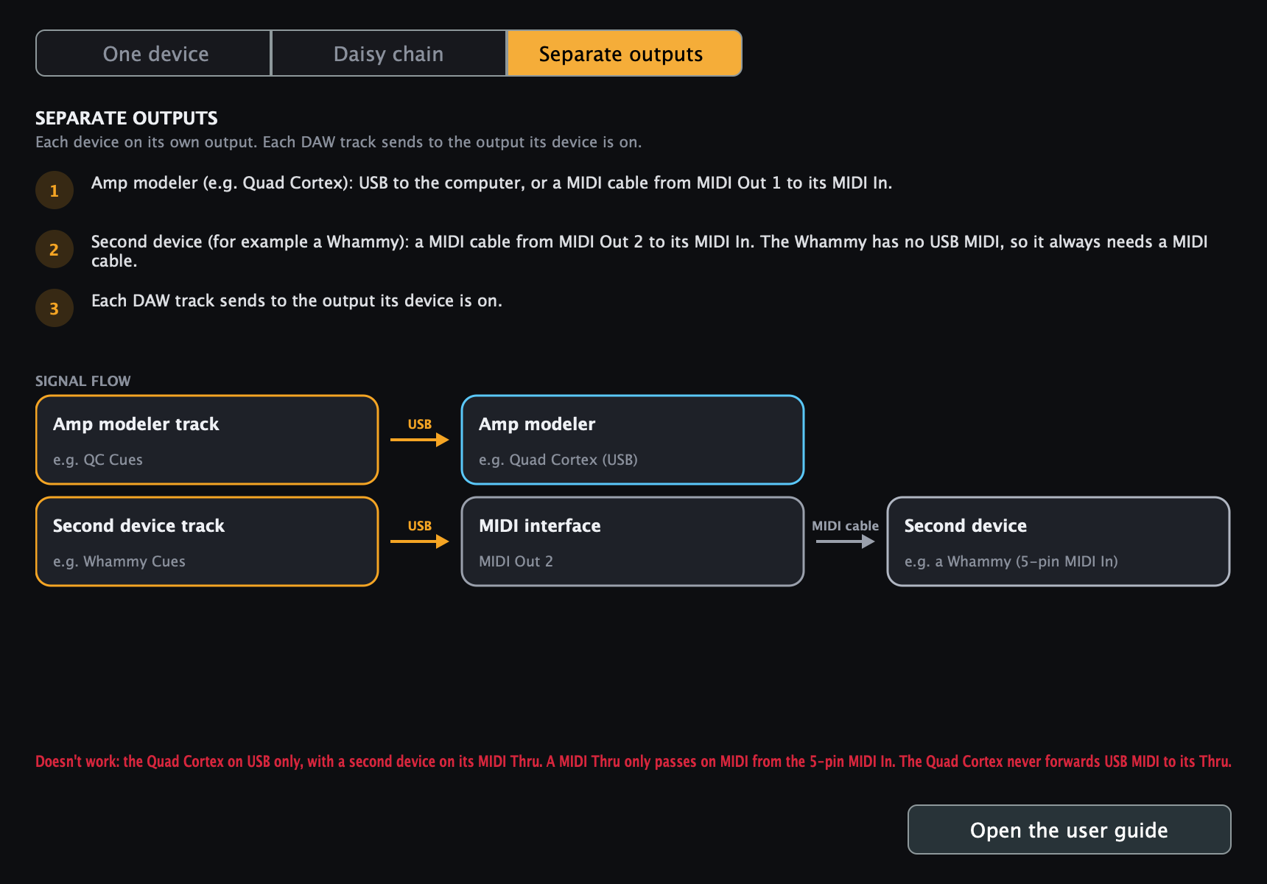Click the "SIGNAL FLOW" label
This screenshot has height=884, width=1267.
click(x=83, y=381)
